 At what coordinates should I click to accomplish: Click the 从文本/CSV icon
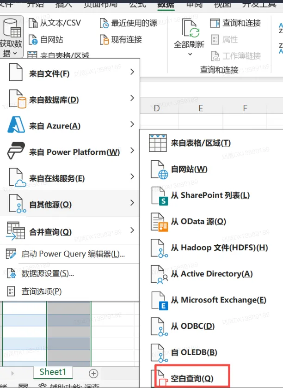point(33,23)
